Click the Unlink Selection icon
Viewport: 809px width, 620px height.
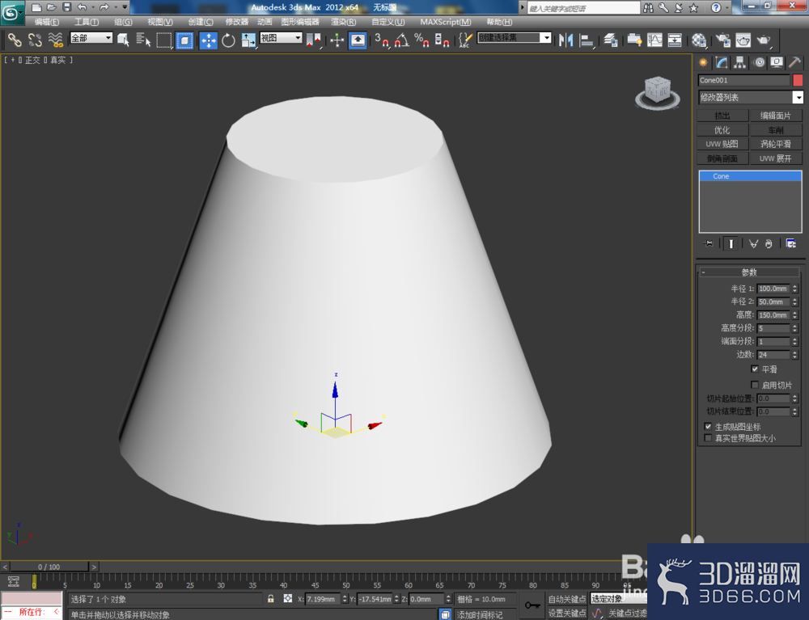click(35, 40)
